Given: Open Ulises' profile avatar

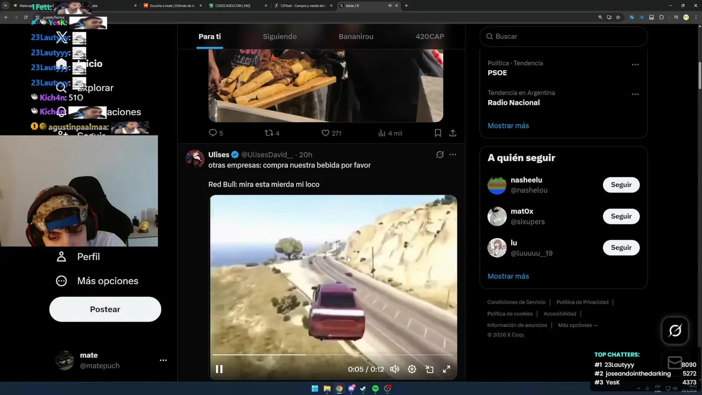Looking at the screenshot, I should pos(195,159).
